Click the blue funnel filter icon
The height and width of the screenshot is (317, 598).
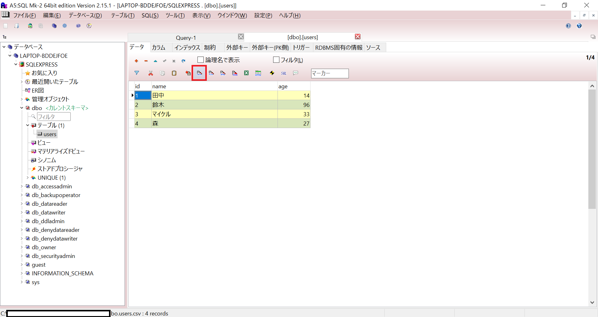tap(136, 73)
